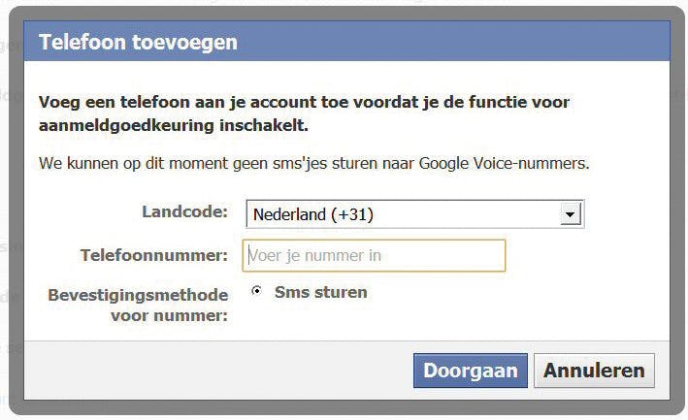Click the Sms sturen option label
This screenshot has height=420, width=688.
click(x=320, y=292)
